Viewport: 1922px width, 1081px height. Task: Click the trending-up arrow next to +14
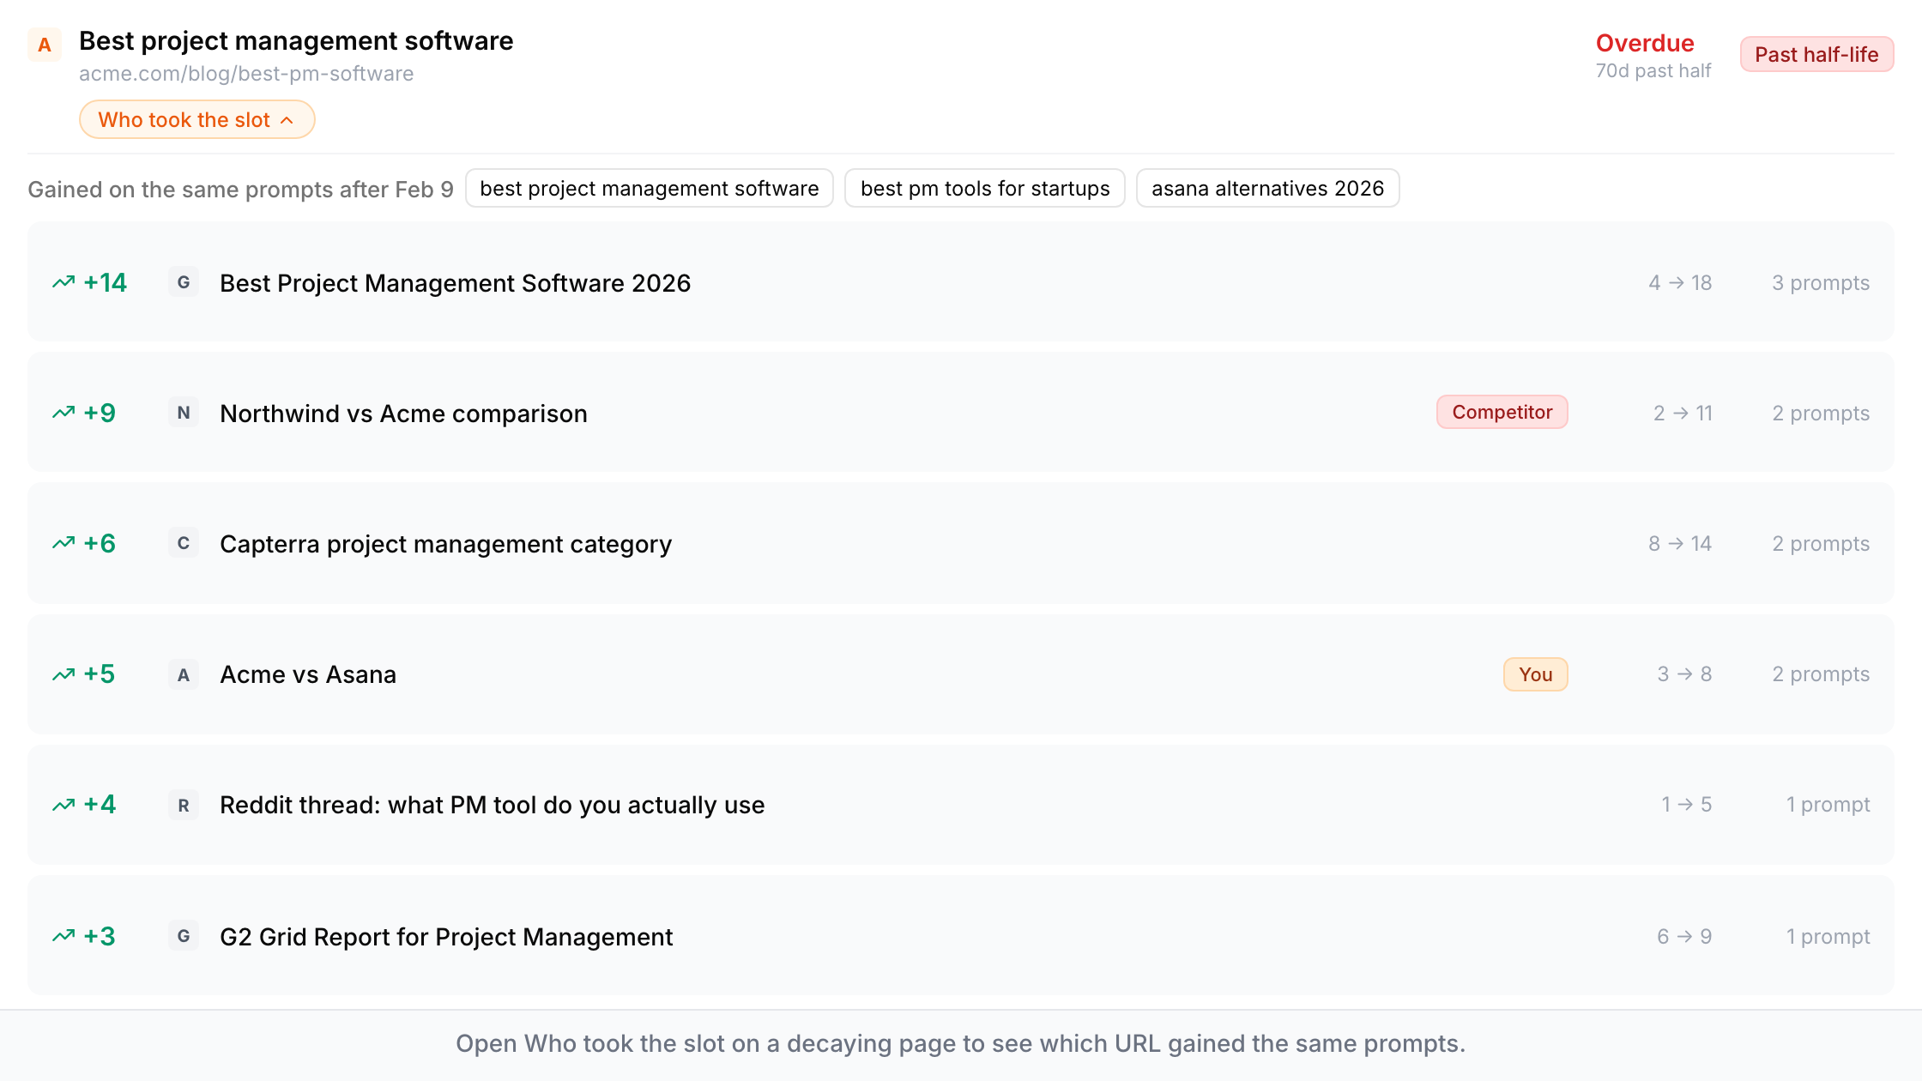pyautogui.click(x=63, y=282)
